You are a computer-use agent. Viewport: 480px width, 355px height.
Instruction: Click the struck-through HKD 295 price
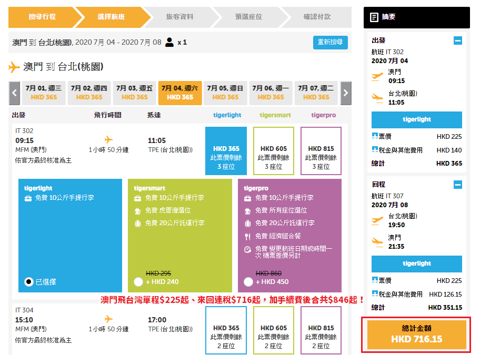click(x=158, y=273)
